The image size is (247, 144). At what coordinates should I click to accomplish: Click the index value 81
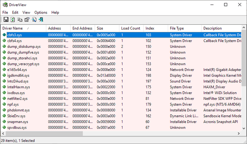pos(147,99)
